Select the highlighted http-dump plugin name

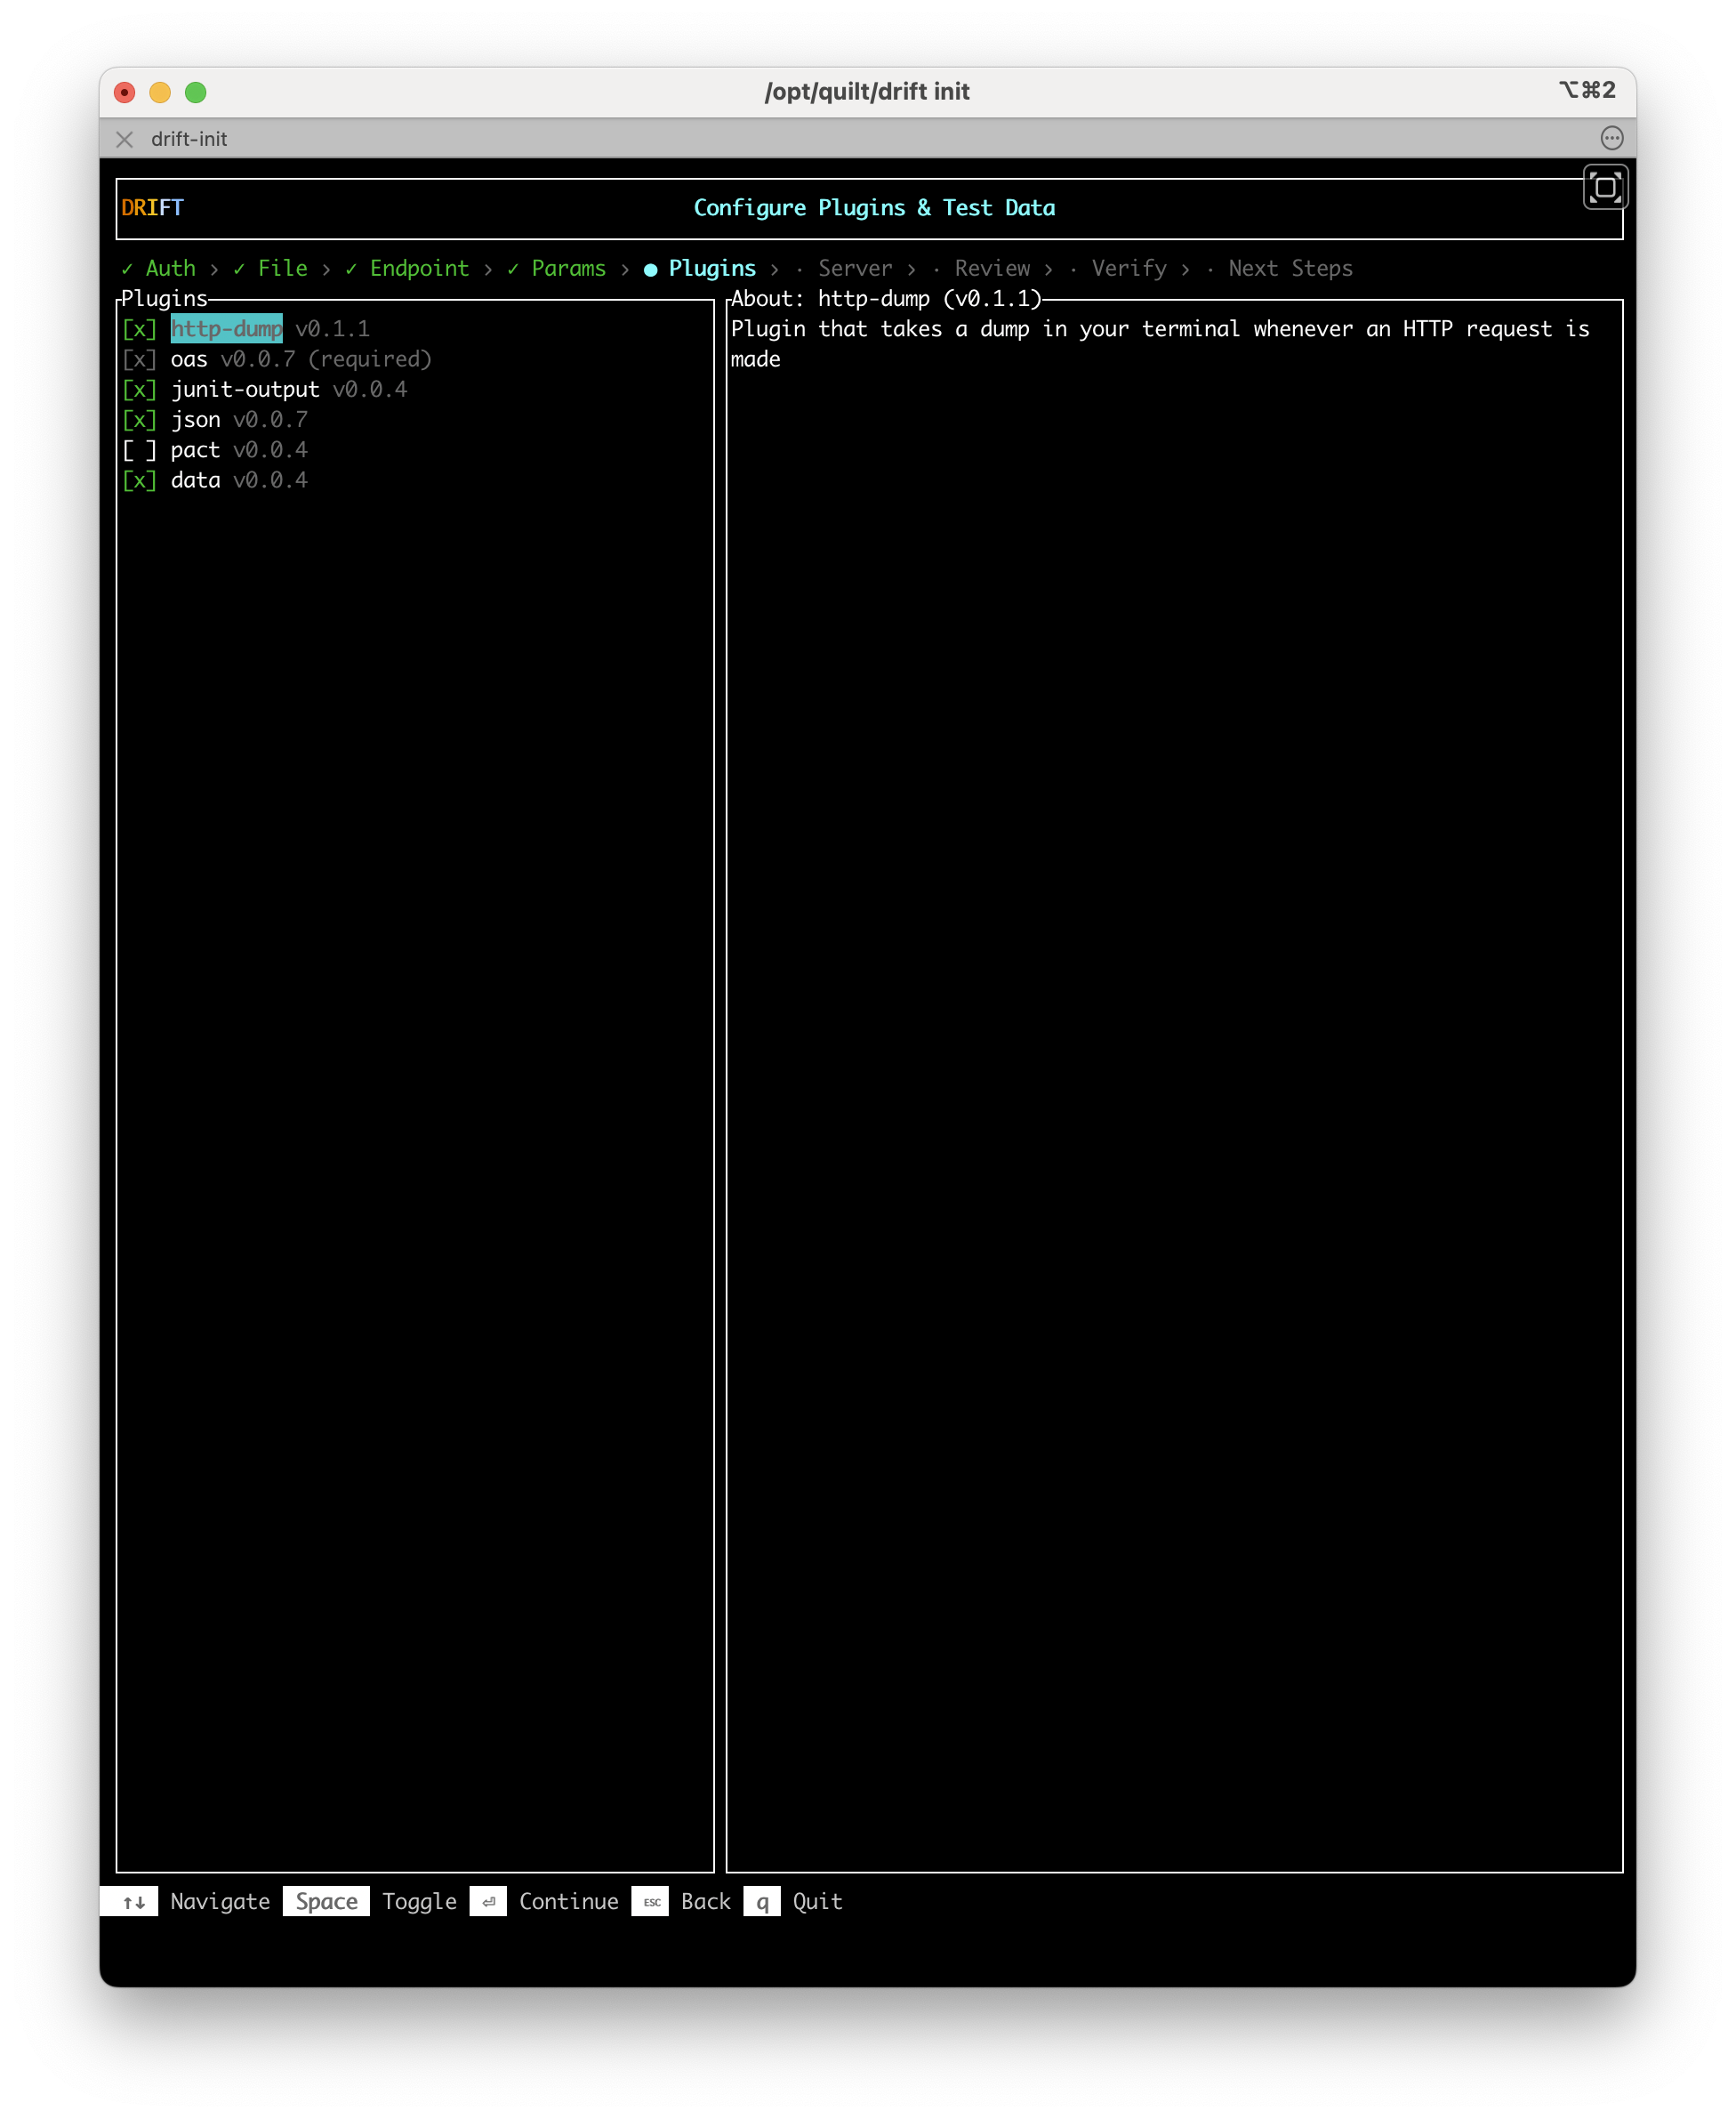coord(227,328)
